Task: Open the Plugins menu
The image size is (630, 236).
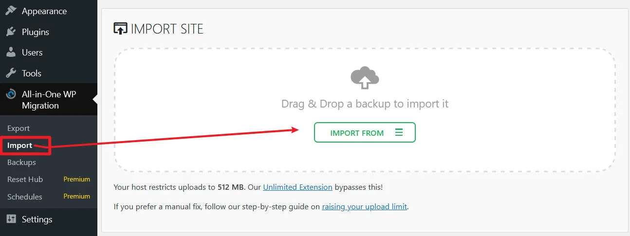Action: pyautogui.click(x=36, y=32)
